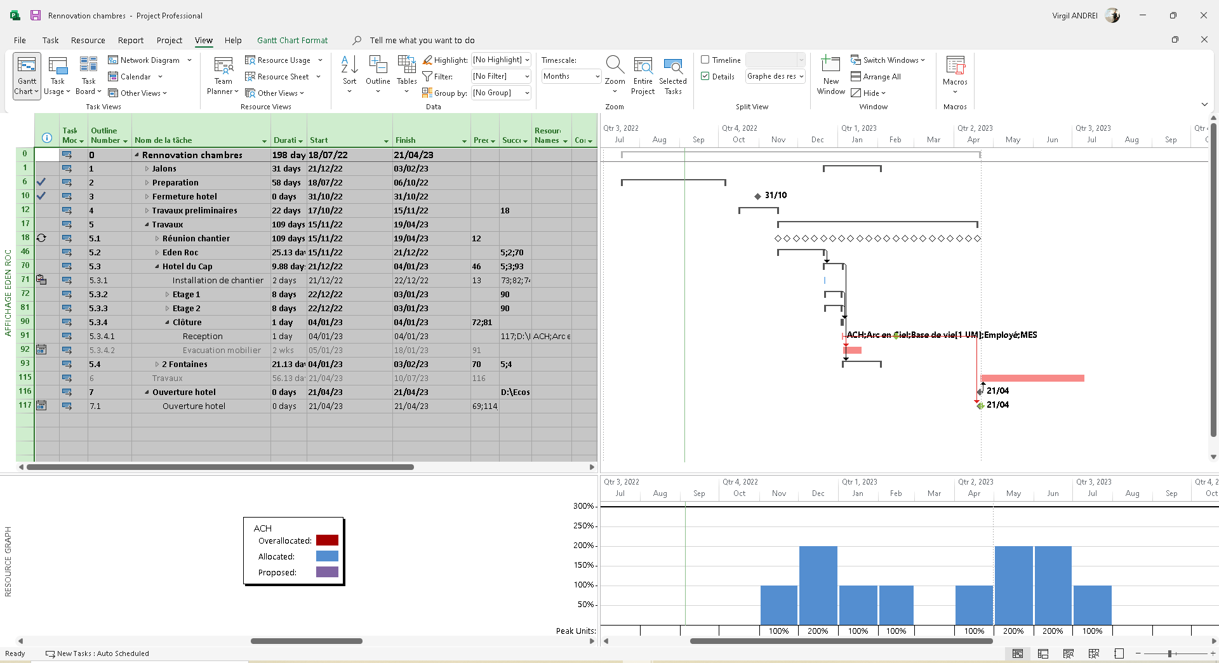Image resolution: width=1219 pixels, height=663 pixels.
Task: Open the Report menu
Action: click(131, 40)
